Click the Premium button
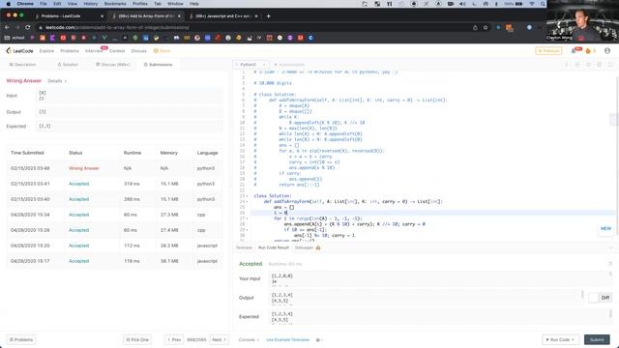This screenshot has height=348, width=619. [x=548, y=51]
